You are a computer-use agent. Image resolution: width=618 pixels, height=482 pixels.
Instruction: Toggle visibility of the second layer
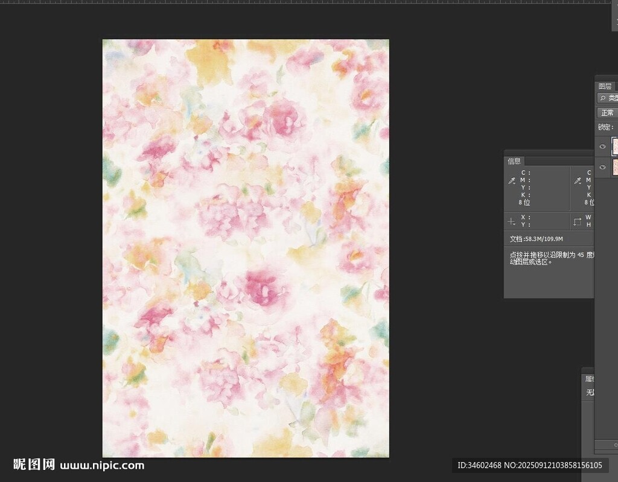pos(602,167)
